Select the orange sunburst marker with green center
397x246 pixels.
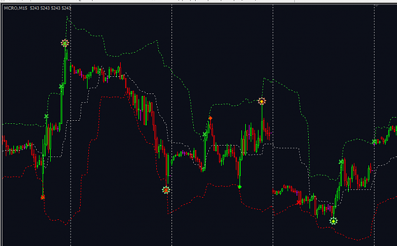tap(65, 43)
